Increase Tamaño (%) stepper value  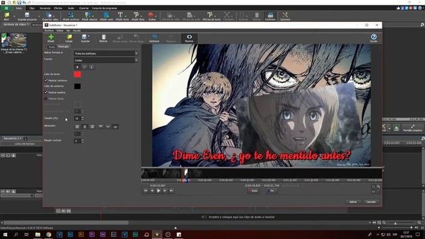coord(82,118)
